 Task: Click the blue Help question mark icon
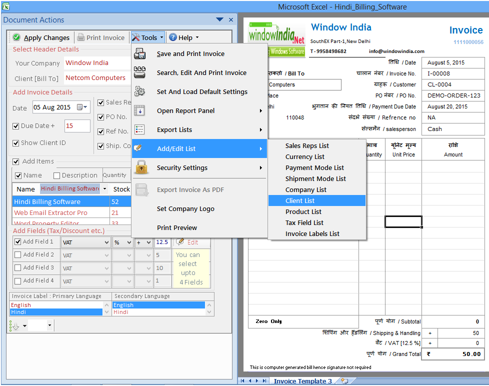click(173, 37)
